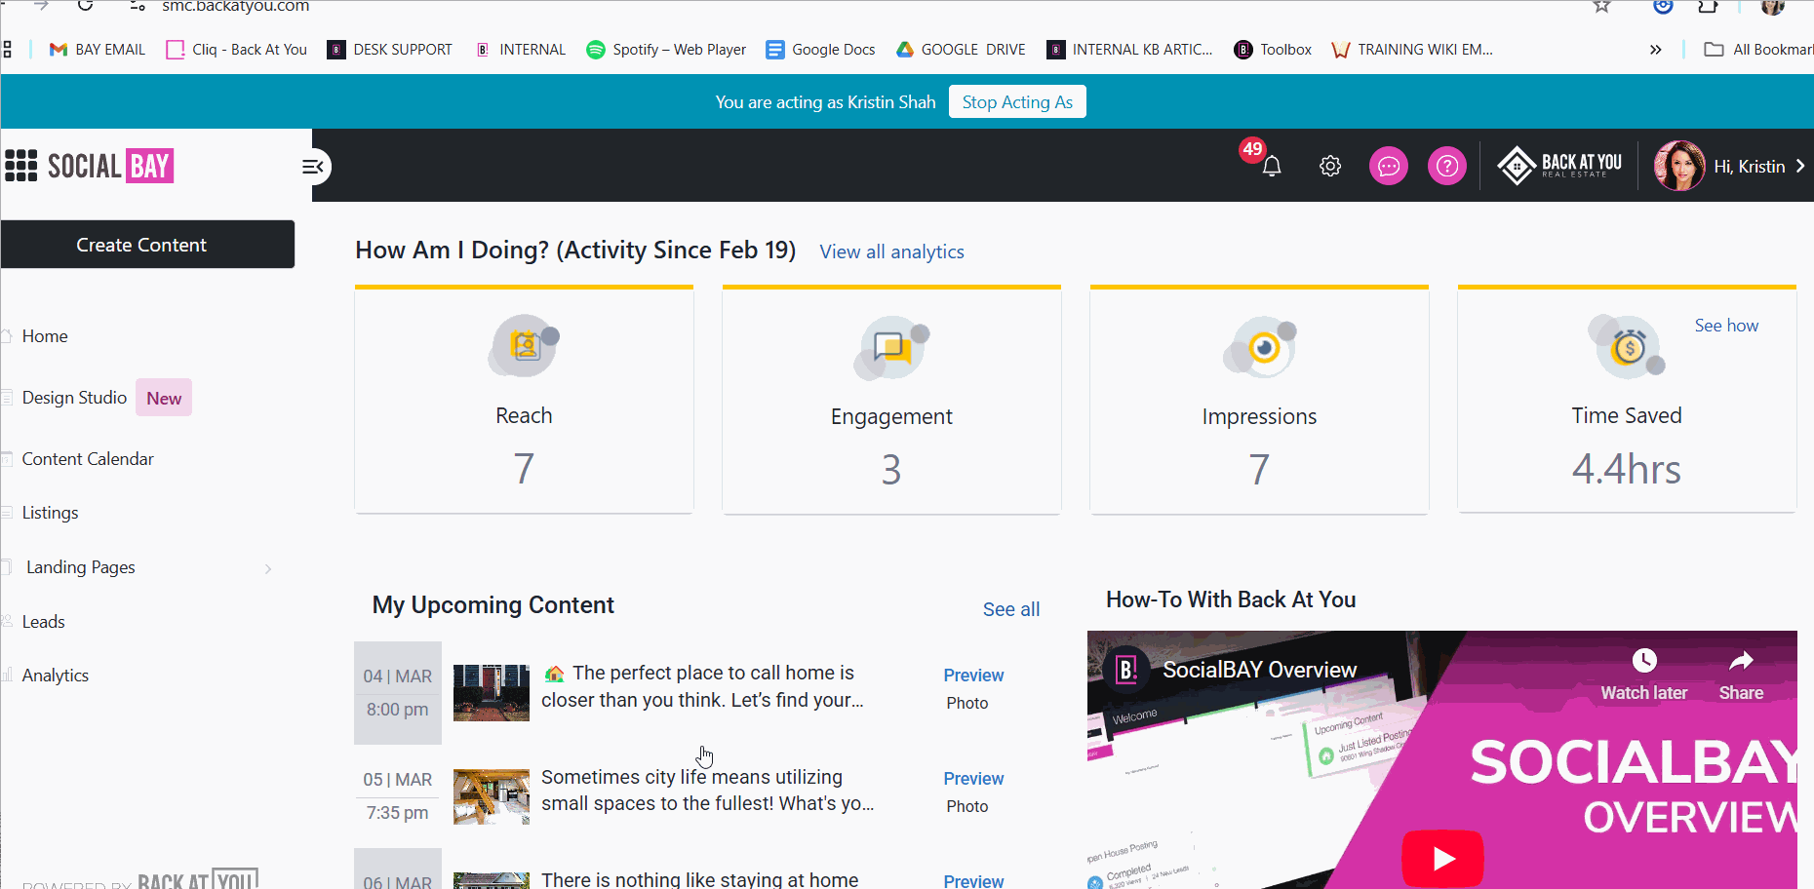Open All Bookmarks folder
Screen dimensions: 1814x889
[1758, 50]
